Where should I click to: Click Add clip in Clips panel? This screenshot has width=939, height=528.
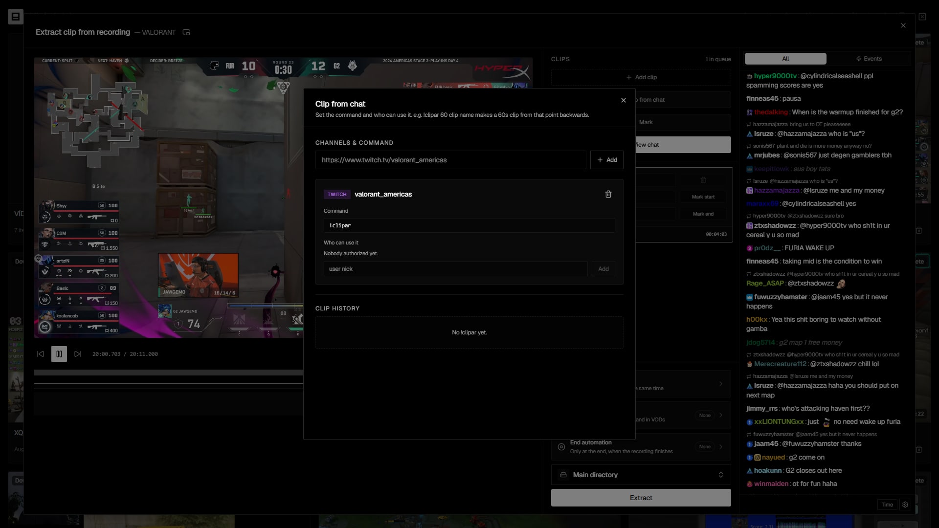pos(641,77)
